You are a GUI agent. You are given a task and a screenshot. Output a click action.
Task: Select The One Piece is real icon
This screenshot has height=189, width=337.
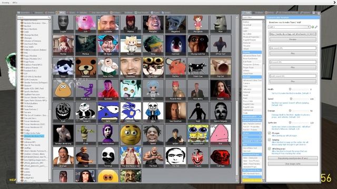pos(131,157)
